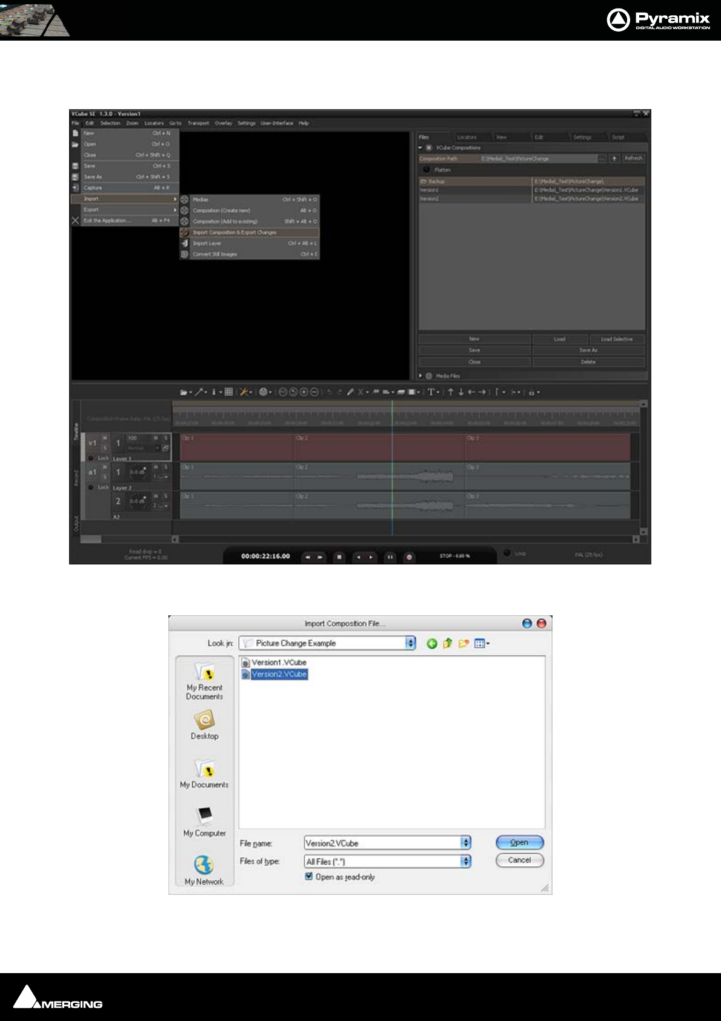Toggle Lock on audio track a1
The image size is (721, 1021).
91,487
